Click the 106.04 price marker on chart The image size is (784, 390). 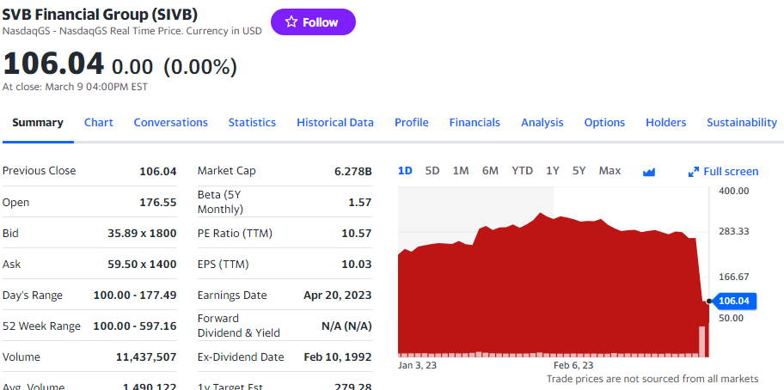click(733, 301)
